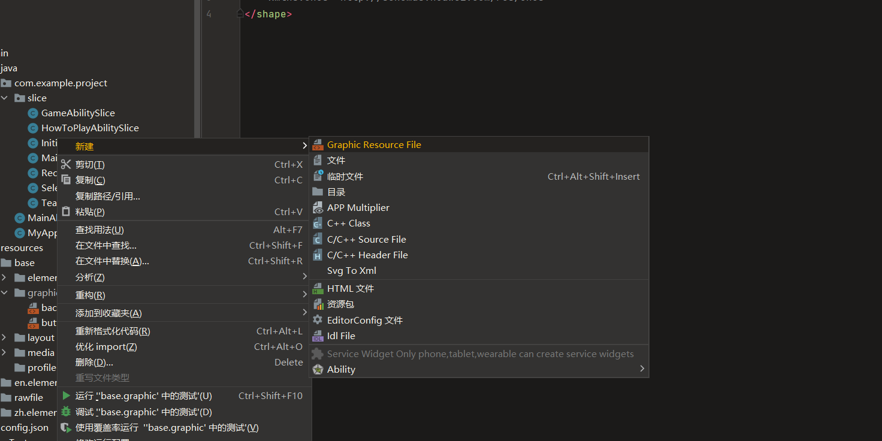Click the coverage shield icon

coord(66,427)
